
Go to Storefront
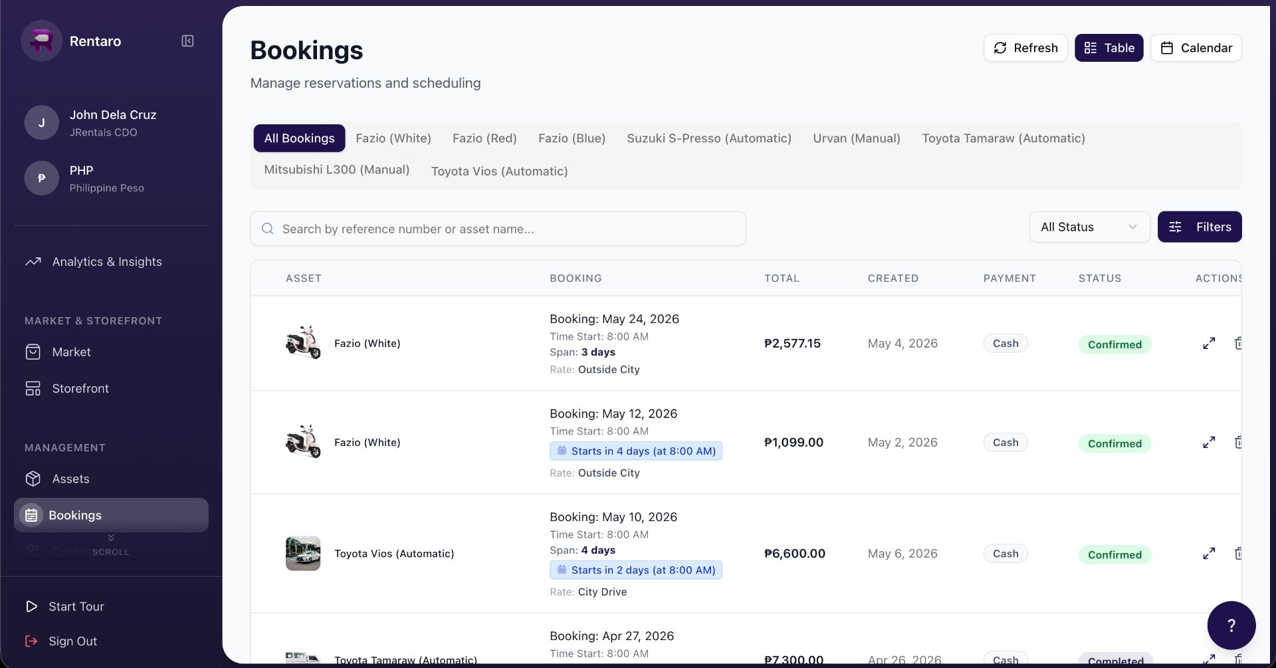coord(80,389)
